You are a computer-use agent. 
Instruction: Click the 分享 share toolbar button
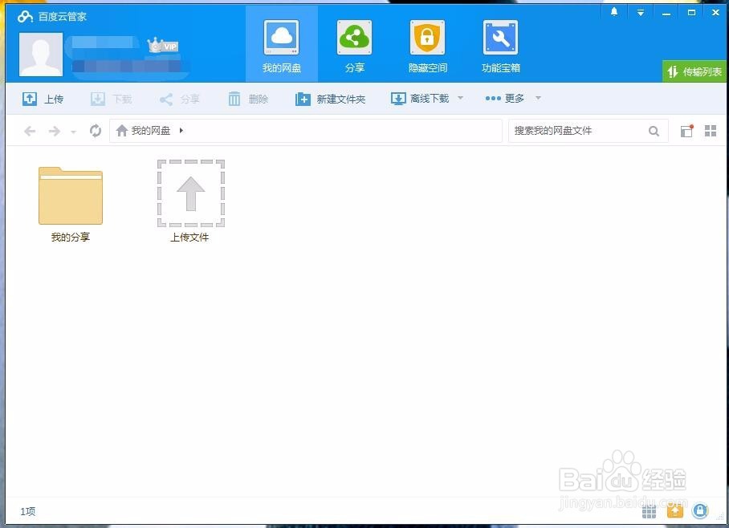click(180, 99)
